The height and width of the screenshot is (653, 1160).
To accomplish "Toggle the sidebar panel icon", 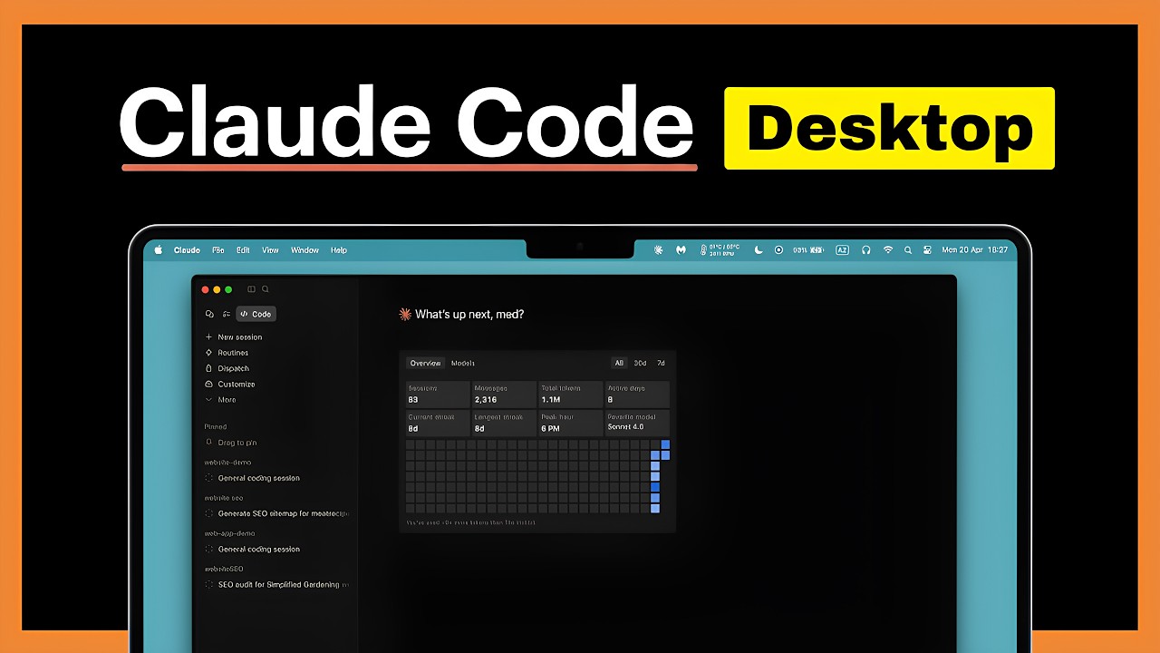I will (x=251, y=289).
